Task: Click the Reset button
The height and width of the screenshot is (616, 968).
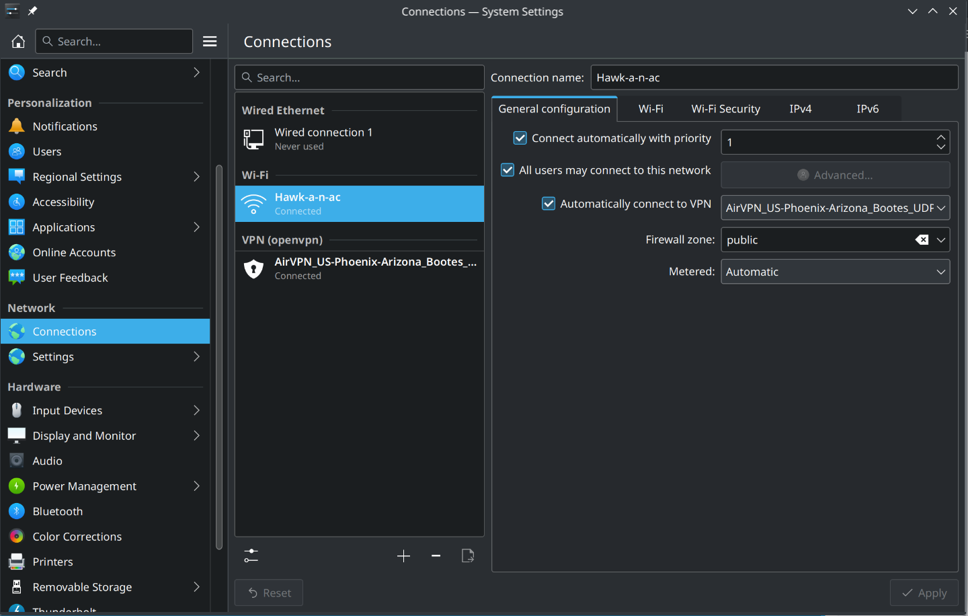Action: (269, 593)
